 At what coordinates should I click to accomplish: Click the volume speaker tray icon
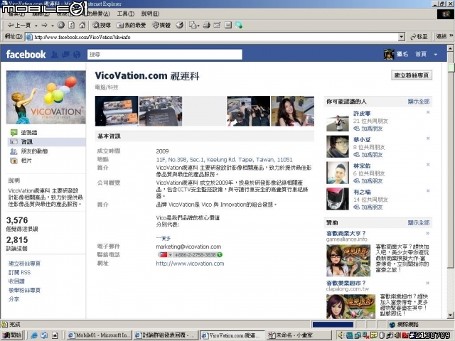point(341,335)
